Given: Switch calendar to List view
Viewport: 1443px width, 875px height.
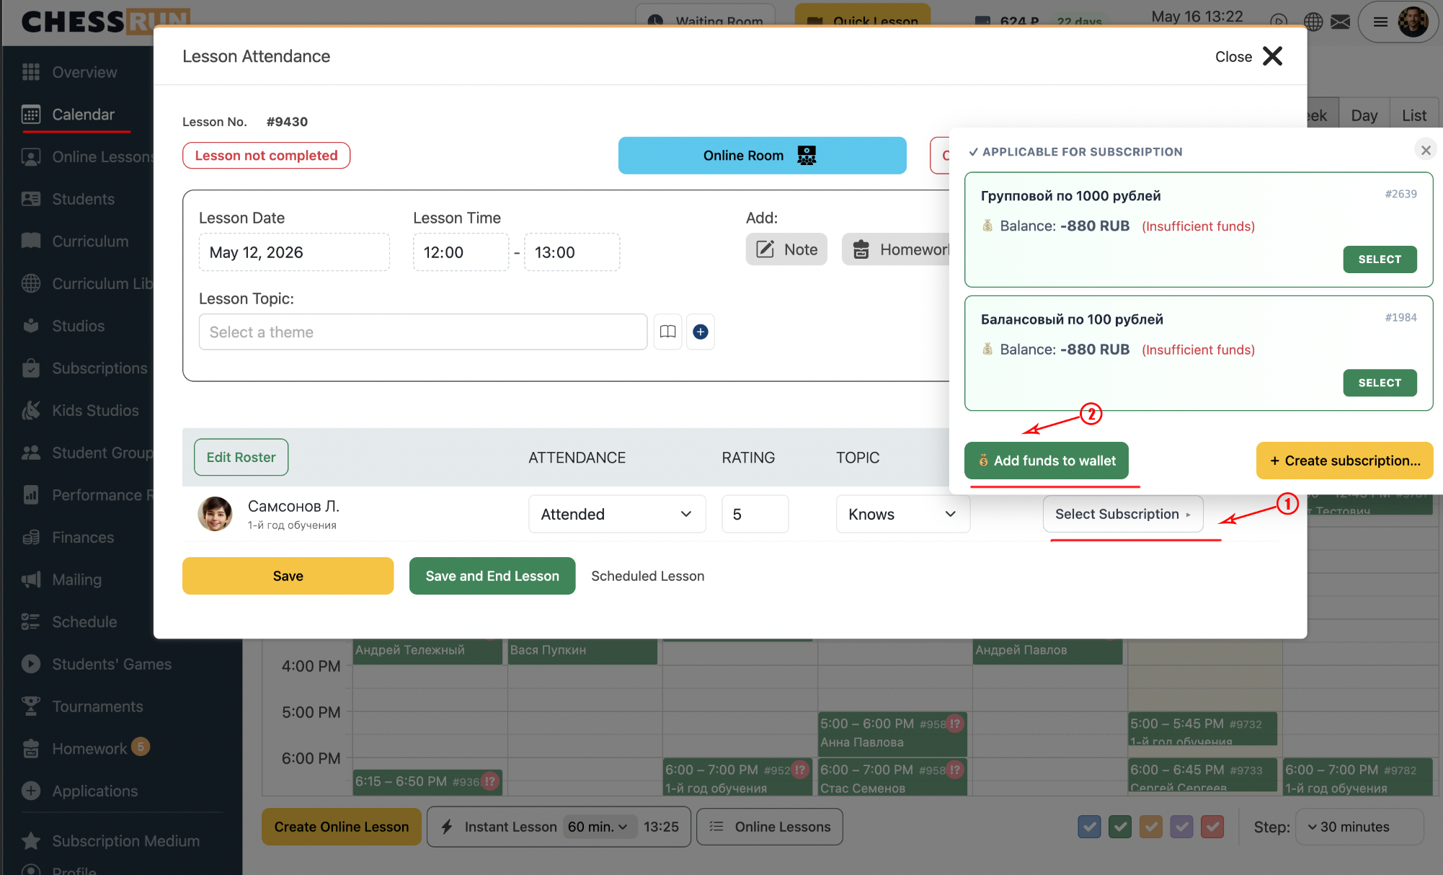Looking at the screenshot, I should [1414, 115].
